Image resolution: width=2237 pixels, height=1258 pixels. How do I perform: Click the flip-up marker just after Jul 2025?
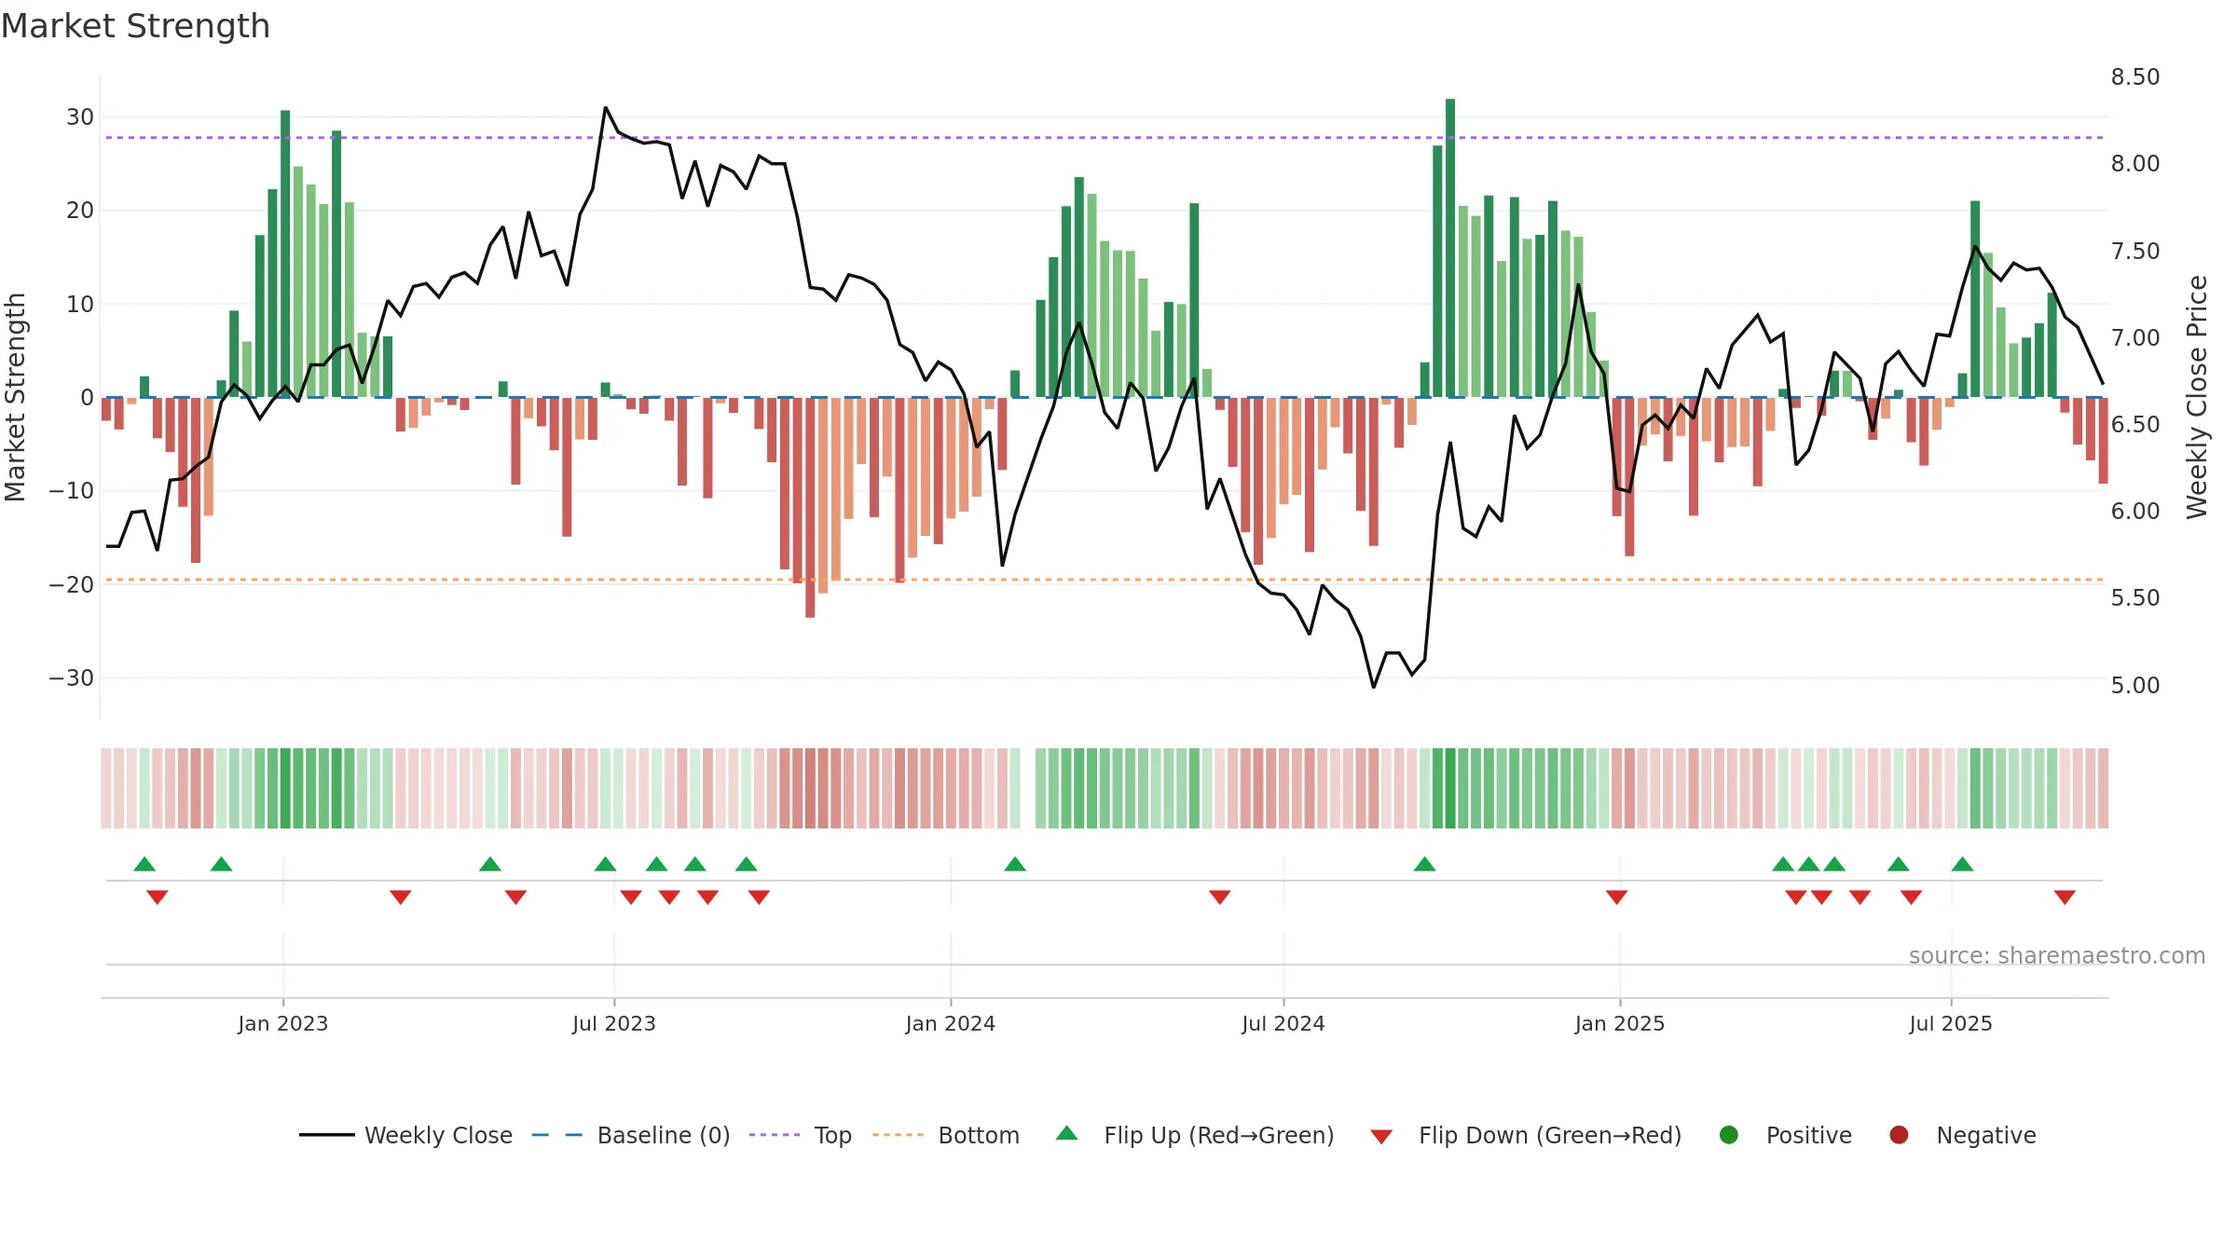(x=1962, y=864)
